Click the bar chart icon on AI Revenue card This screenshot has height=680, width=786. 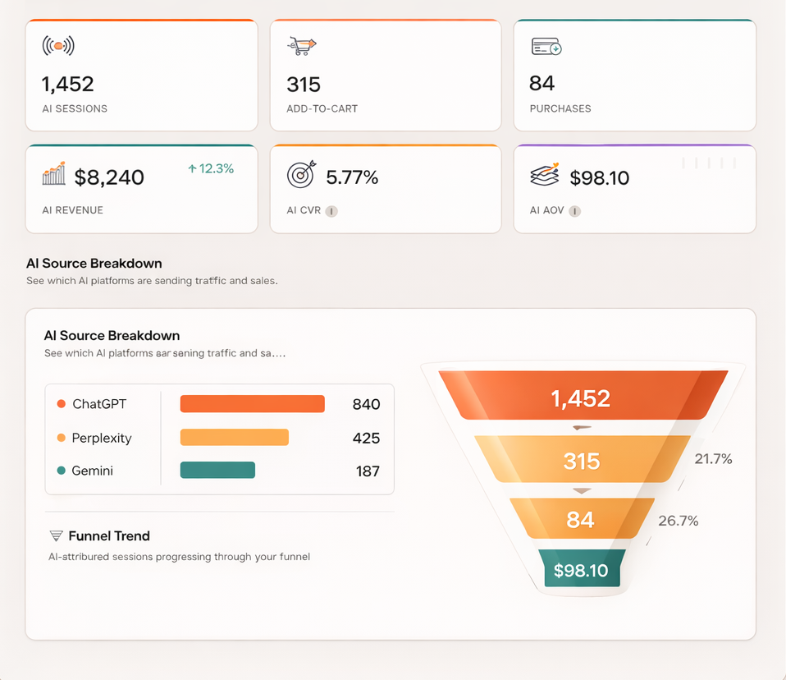pos(53,174)
